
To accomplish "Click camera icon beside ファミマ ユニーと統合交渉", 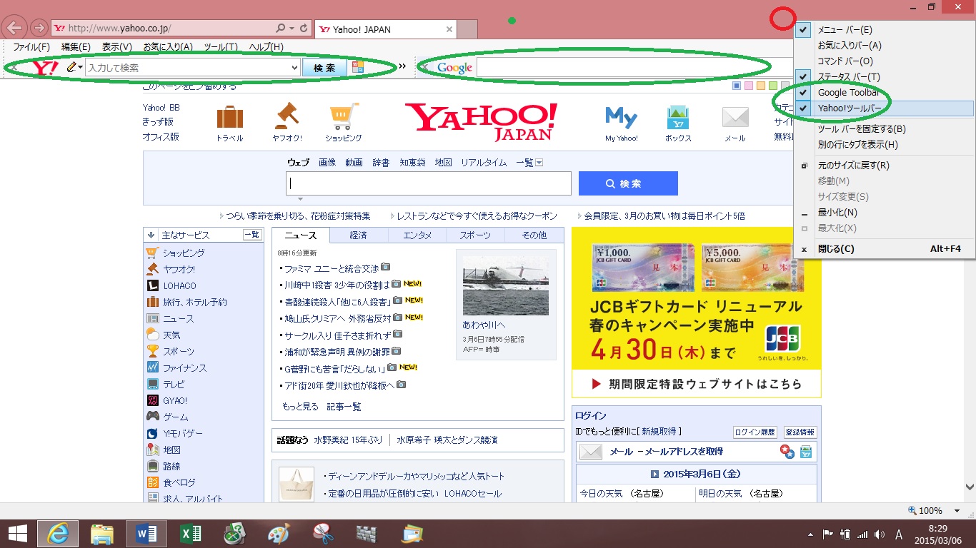I will coord(386,268).
